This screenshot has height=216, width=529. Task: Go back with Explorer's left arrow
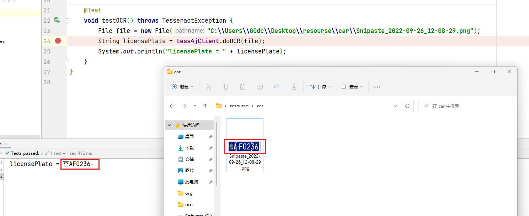172,106
